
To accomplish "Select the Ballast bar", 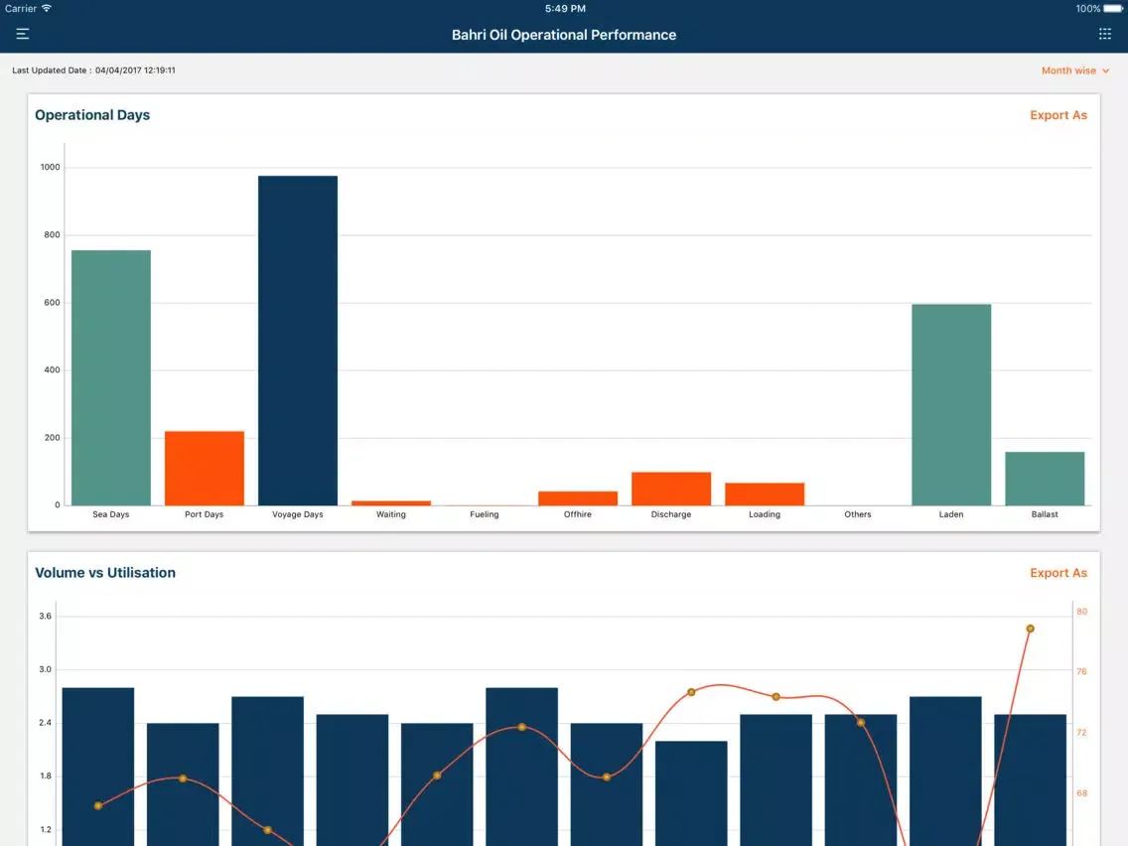I will (x=1045, y=479).
